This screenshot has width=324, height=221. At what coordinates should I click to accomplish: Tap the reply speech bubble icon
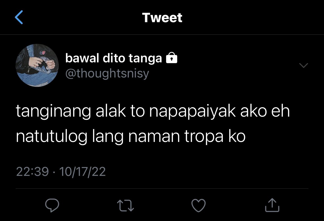[52, 205]
